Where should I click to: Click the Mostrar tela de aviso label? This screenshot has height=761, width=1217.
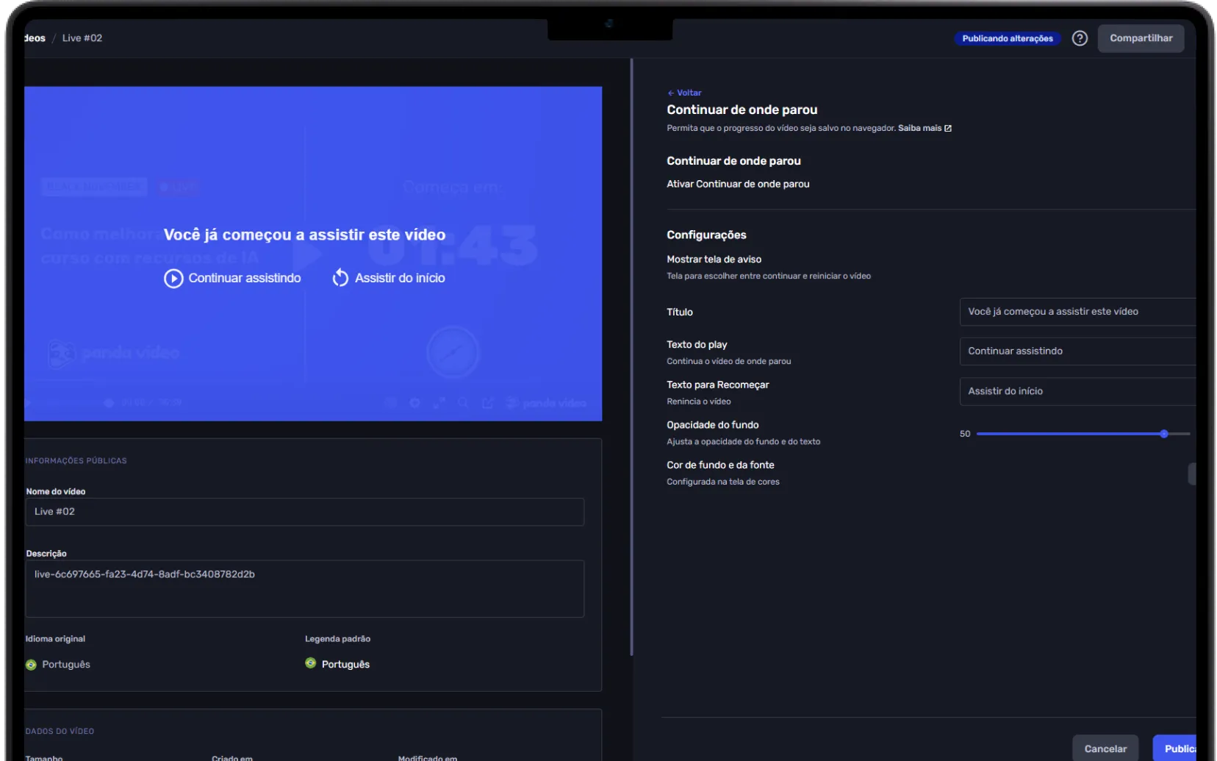(x=714, y=260)
